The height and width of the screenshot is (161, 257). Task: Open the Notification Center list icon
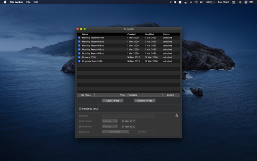click(251, 2)
